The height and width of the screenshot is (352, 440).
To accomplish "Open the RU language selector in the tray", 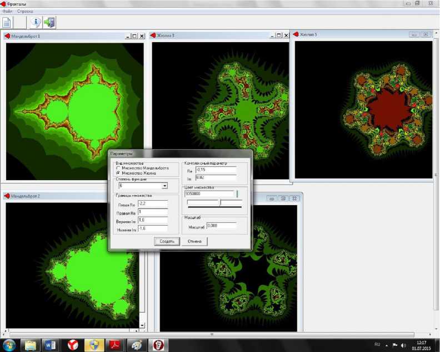I will (377, 345).
